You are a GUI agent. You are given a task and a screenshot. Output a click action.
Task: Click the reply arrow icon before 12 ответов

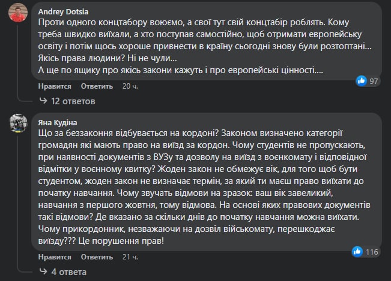[x=43, y=101]
